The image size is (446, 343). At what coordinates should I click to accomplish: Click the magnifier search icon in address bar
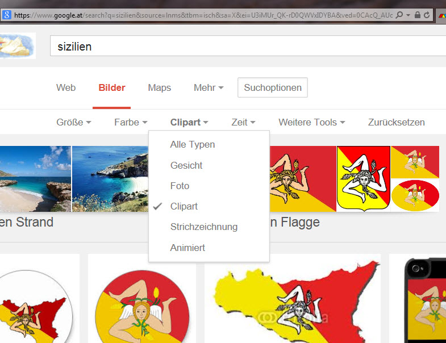pyautogui.click(x=399, y=15)
